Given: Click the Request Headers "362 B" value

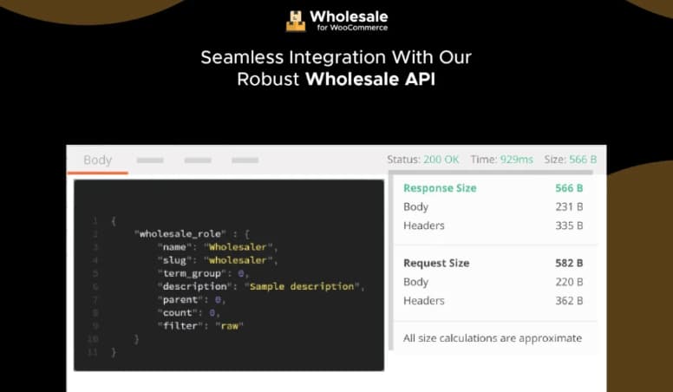Looking at the screenshot, I should (x=569, y=301).
